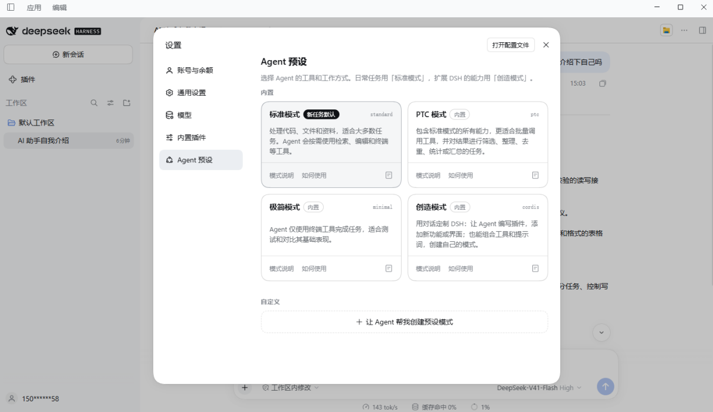Select the 创造模式 preset title
Image resolution: width=713 pixels, height=412 pixels.
(431, 207)
